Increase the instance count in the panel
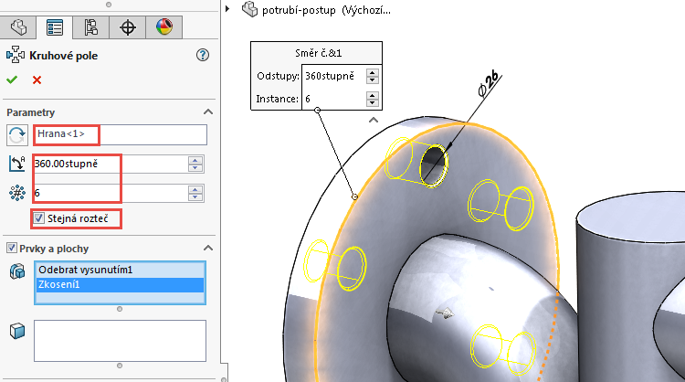Screen dimensions: 685x382 click(x=195, y=189)
